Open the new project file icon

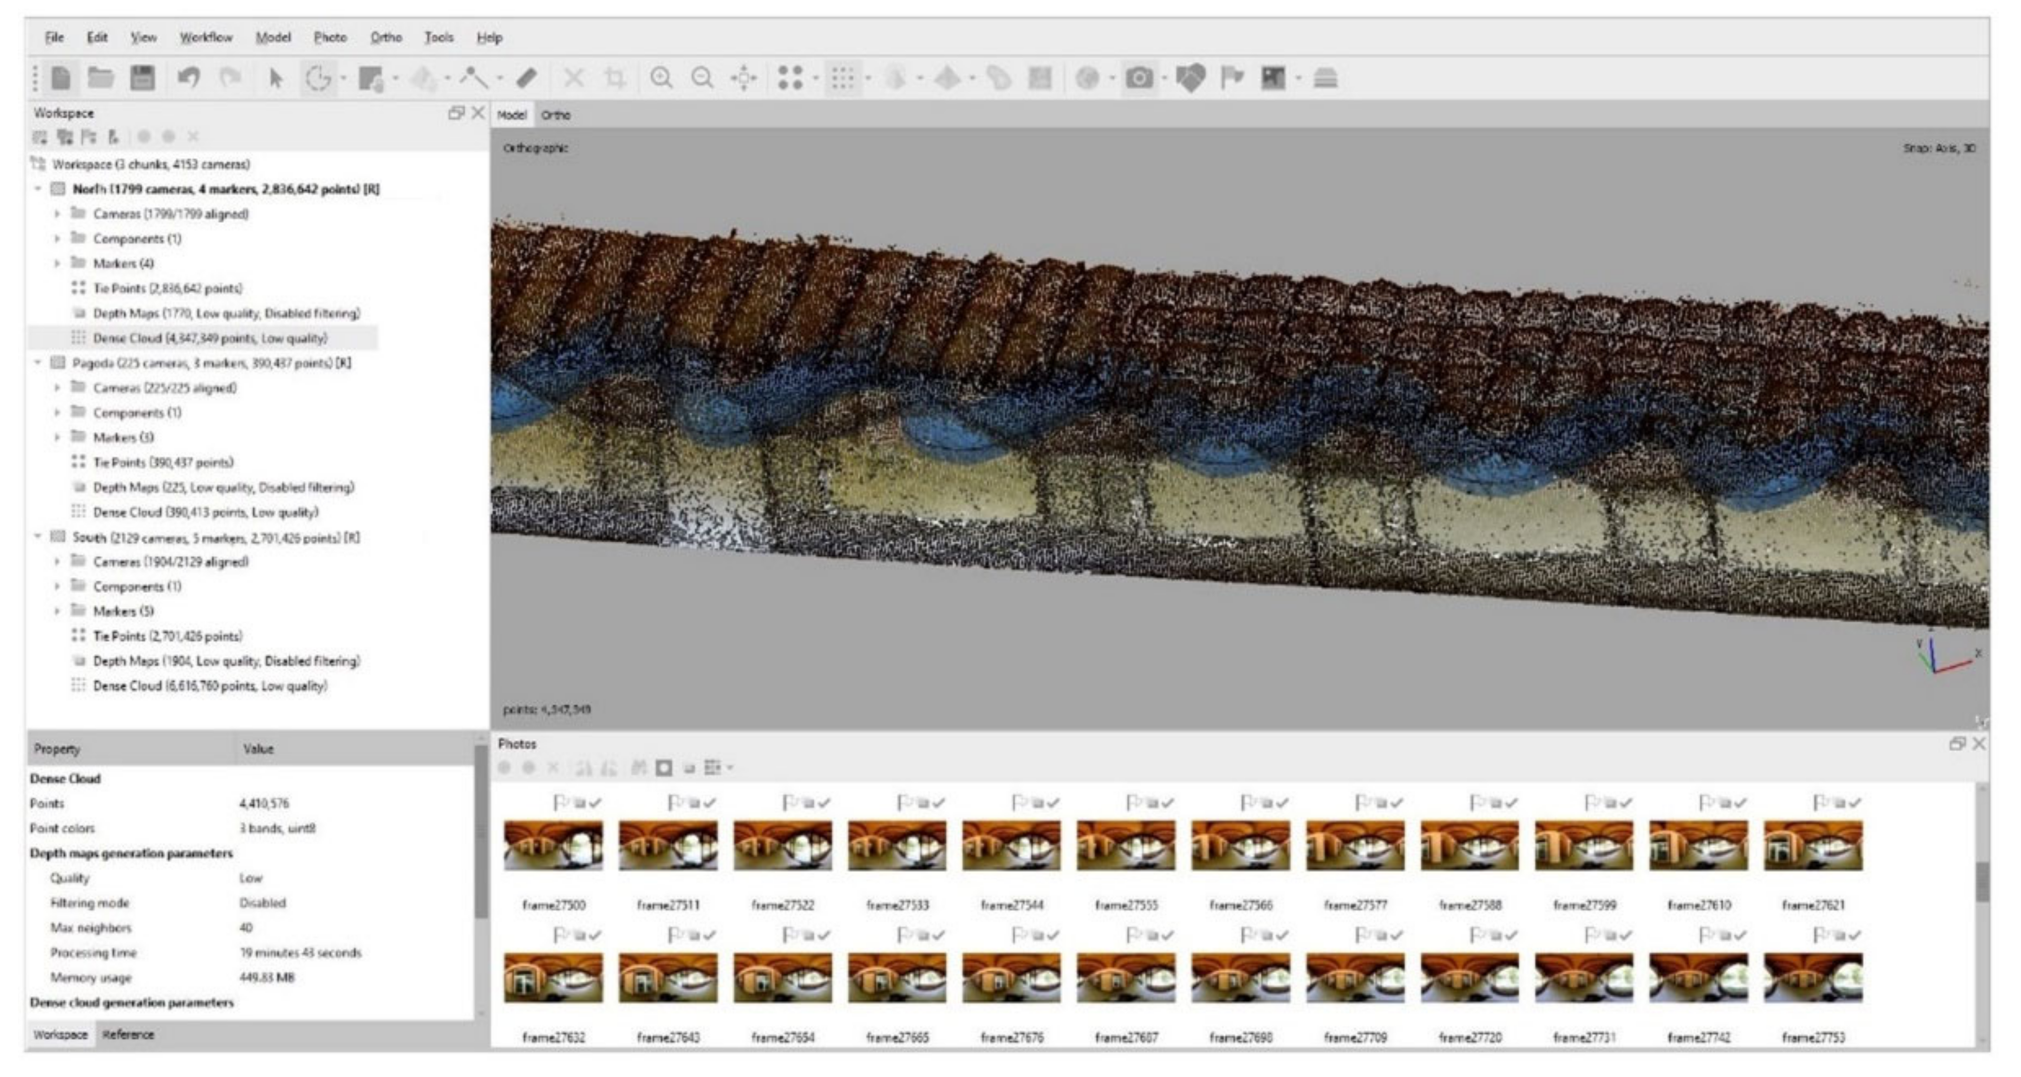[x=61, y=78]
